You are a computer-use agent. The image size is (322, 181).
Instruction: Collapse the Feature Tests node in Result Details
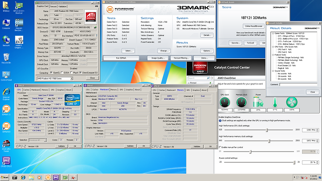[x=273, y=55]
